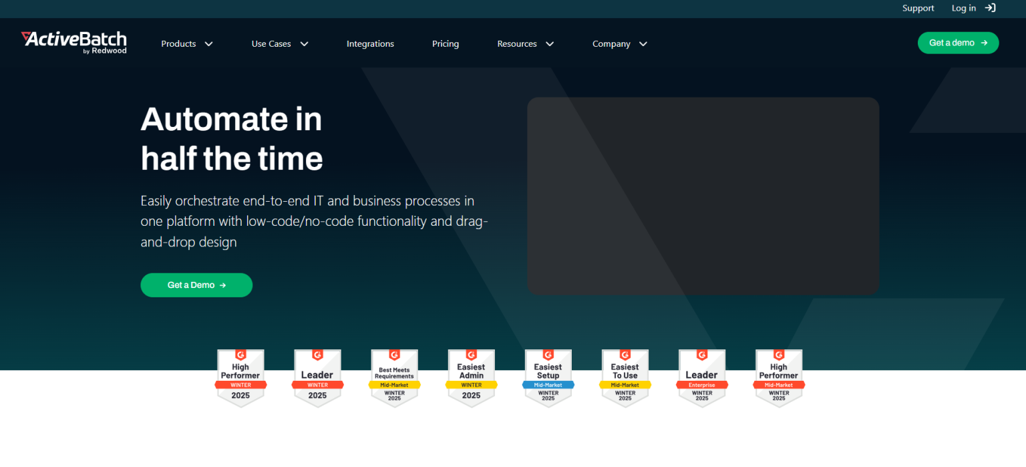The width and height of the screenshot is (1026, 467).
Task: Click the Leader Enterprise Winter 2025 badge
Action: tap(701, 378)
